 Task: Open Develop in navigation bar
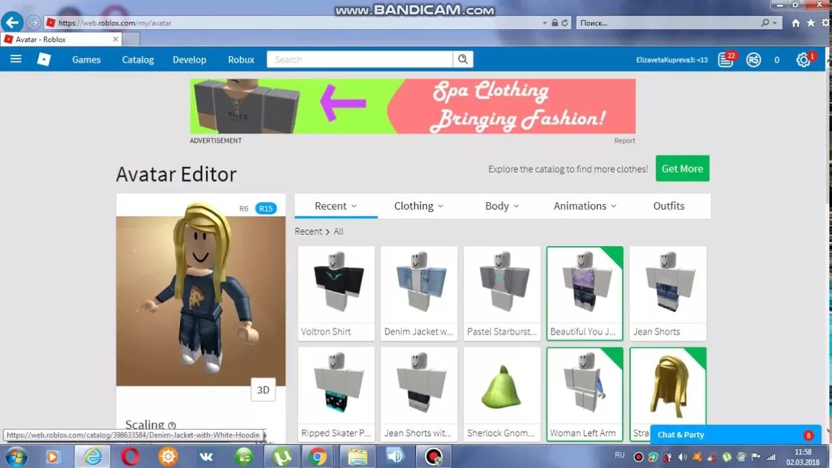189,60
